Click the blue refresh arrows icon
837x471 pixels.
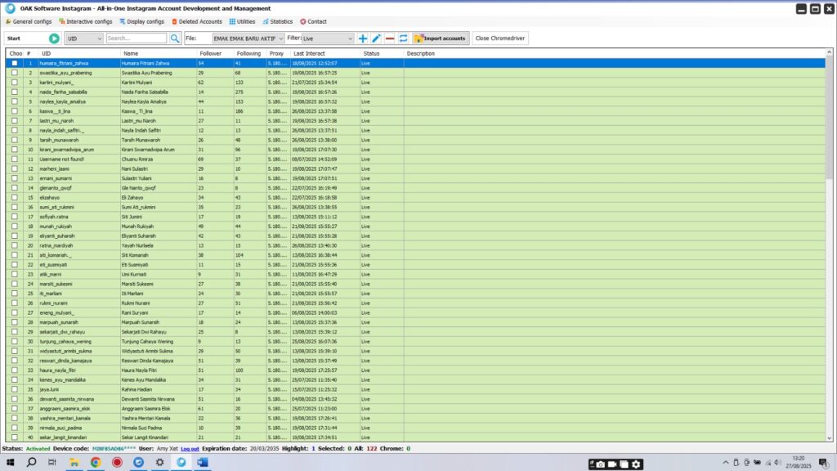coord(404,38)
